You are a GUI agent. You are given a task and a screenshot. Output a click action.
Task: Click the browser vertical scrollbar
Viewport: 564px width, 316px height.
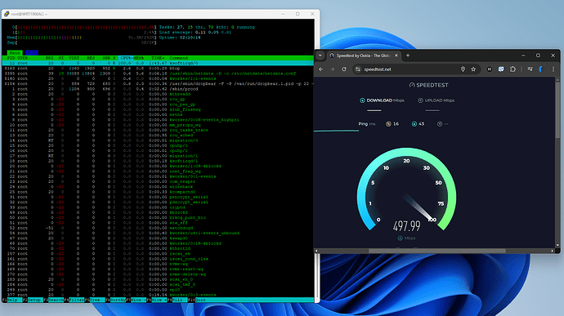pyautogui.click(x=557, y=110)
